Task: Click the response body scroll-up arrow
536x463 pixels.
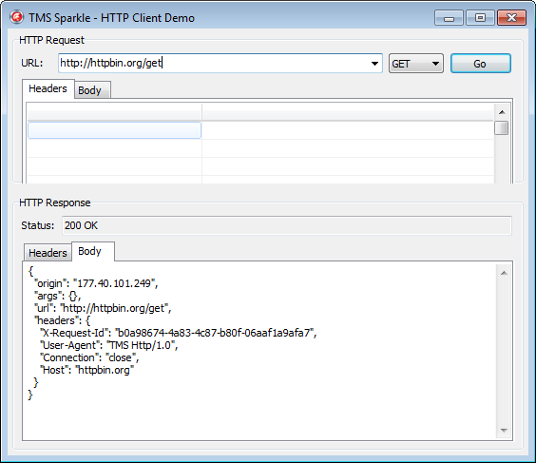Action: pos(504,273)
